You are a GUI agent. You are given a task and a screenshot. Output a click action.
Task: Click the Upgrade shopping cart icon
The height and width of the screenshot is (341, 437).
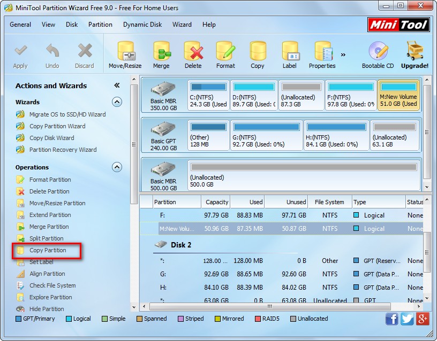click(x=415, y=50)
